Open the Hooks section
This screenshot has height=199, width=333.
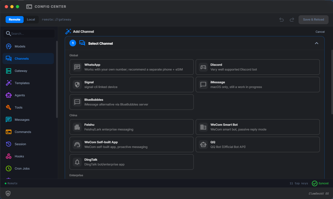point(19,156)
